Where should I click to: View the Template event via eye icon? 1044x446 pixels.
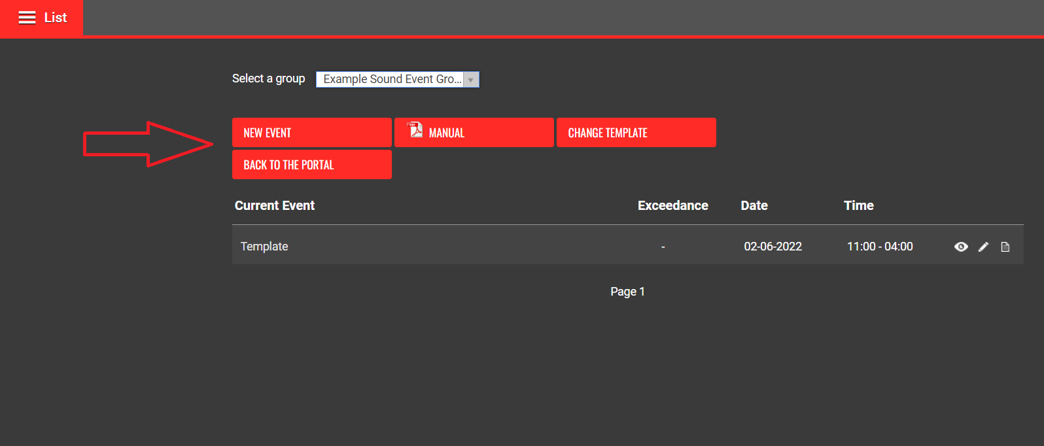(961, 247)
